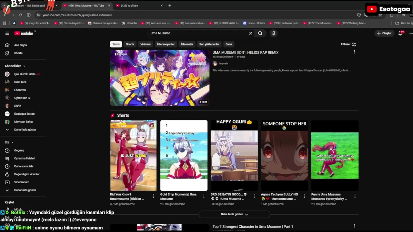
Task: Switch to the (426) YouTube tab
Action: tap(139, 5)
